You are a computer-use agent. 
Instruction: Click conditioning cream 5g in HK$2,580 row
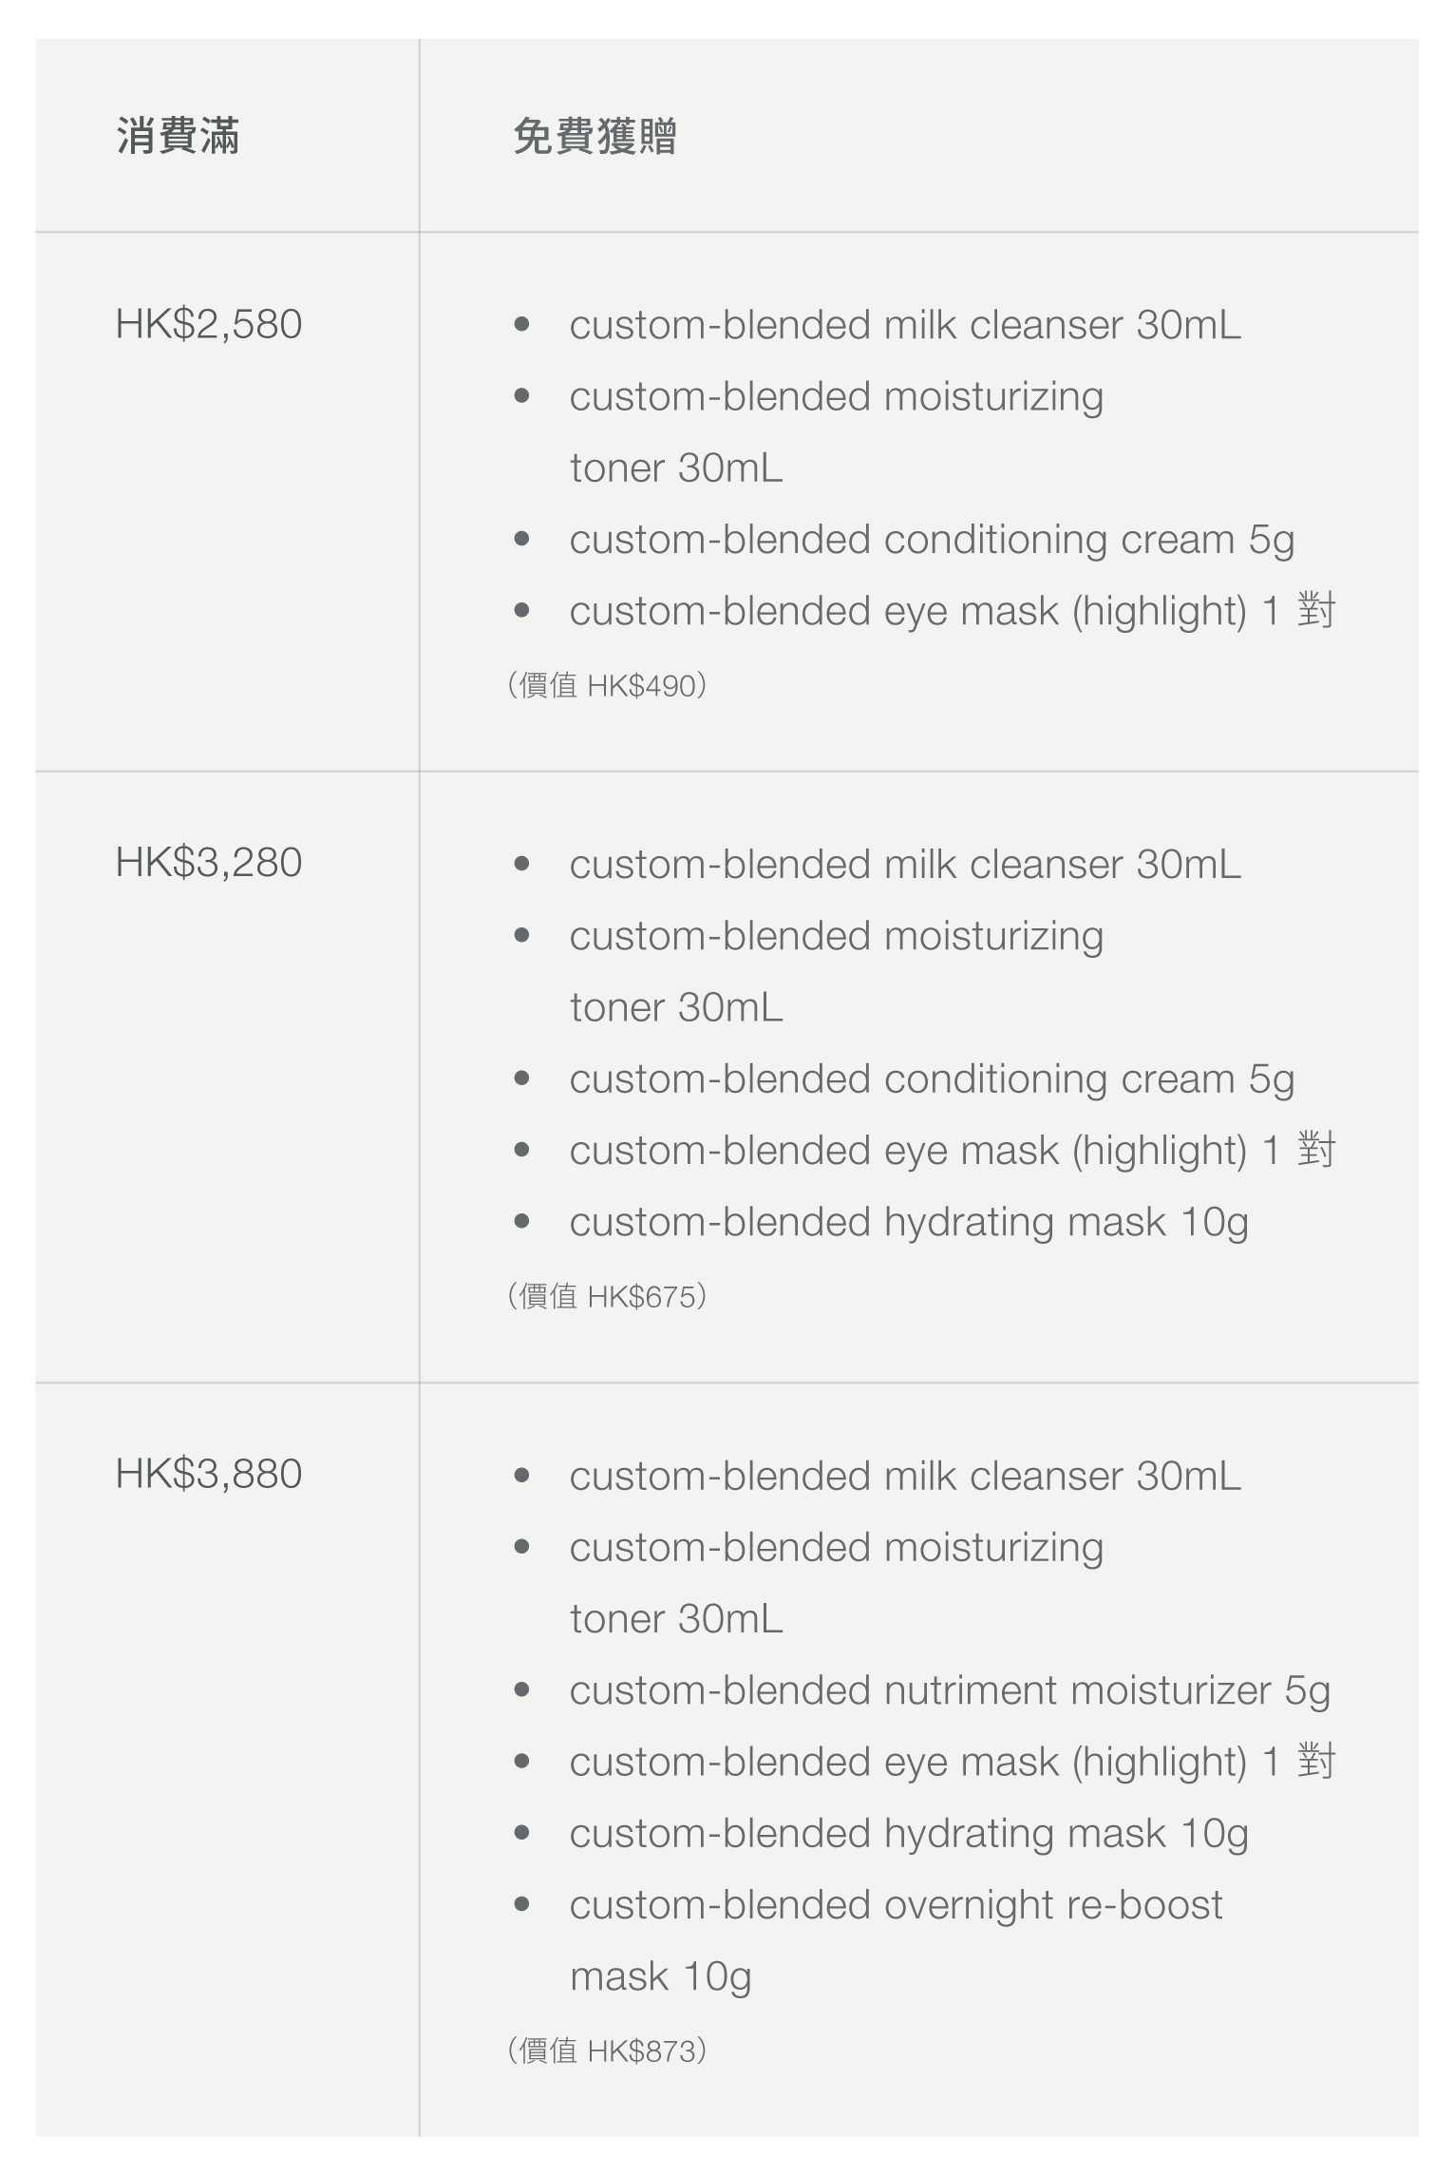click(931, 540)
